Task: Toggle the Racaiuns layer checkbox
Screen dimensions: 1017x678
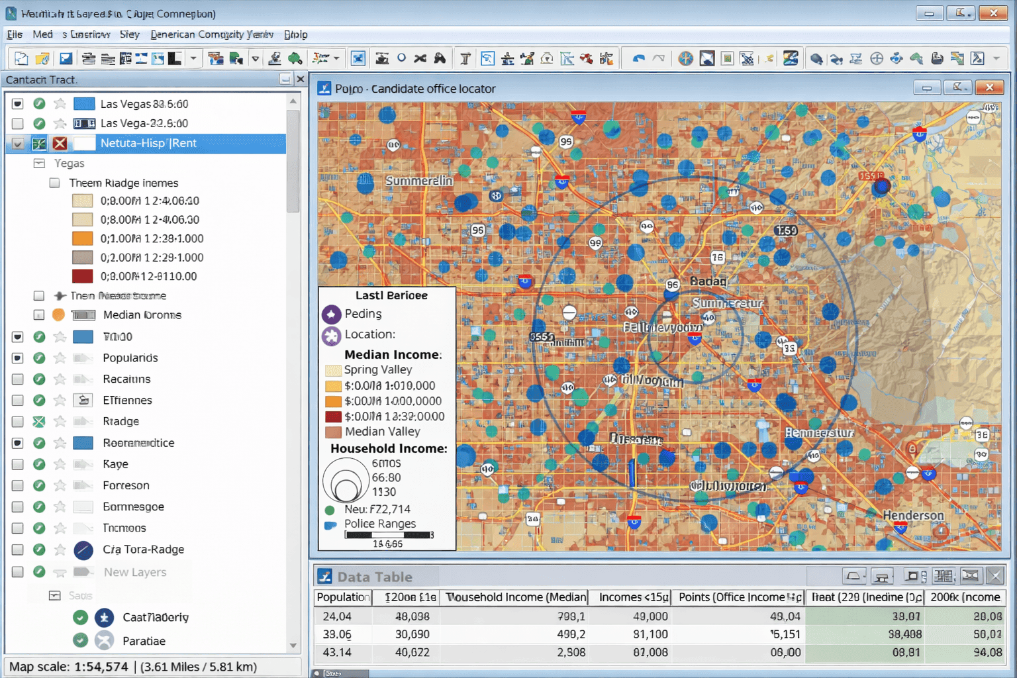Action: (18, 379)
